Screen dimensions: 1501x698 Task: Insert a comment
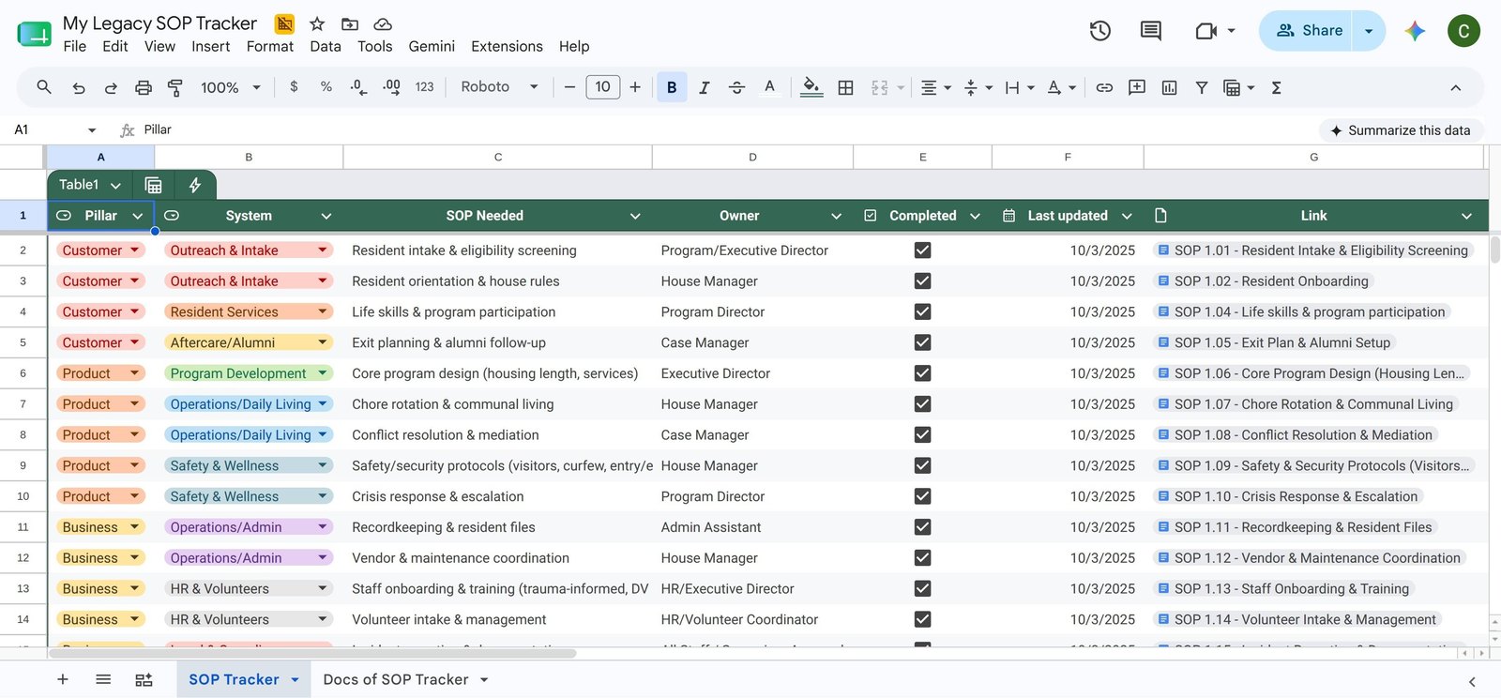coord(1137,87)
